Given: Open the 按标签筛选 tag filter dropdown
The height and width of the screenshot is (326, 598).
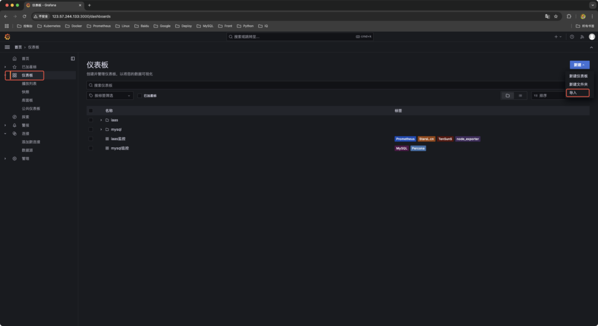Looking at the screenshot, I should pyautogui.click(x=110, y=95).
